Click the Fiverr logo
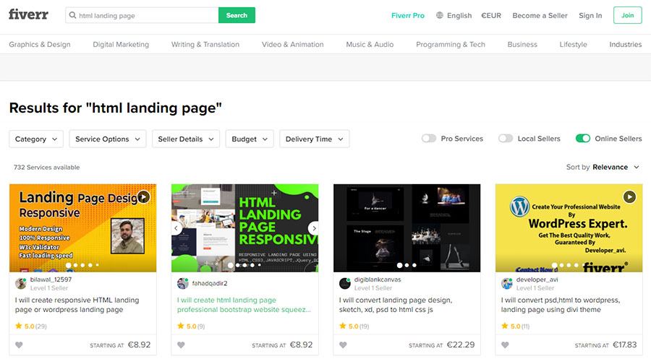Viewport: 651px width, 364px height. click(28, 14)
